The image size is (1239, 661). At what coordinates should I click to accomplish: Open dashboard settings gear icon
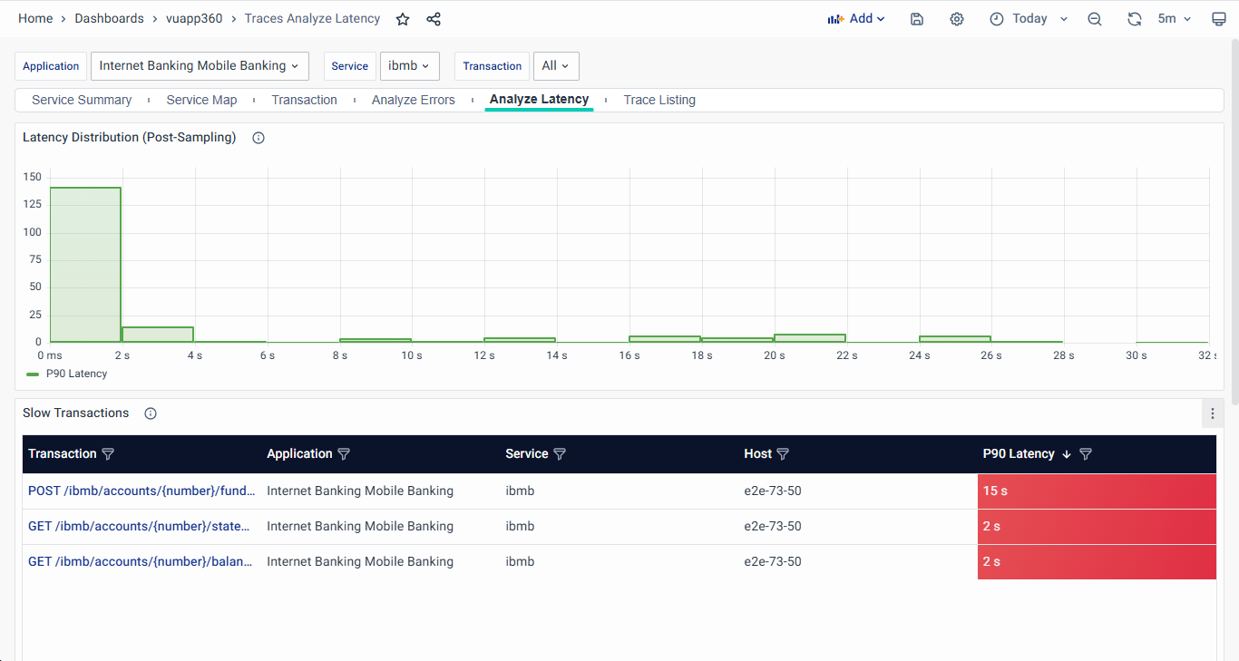coord(957,19)
